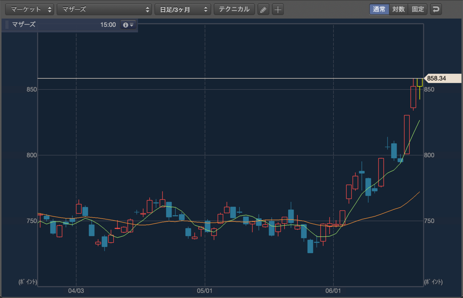Click the right-axis 800 price label
This screenshot has width=463, height=298.
click(x=430, y=155)
